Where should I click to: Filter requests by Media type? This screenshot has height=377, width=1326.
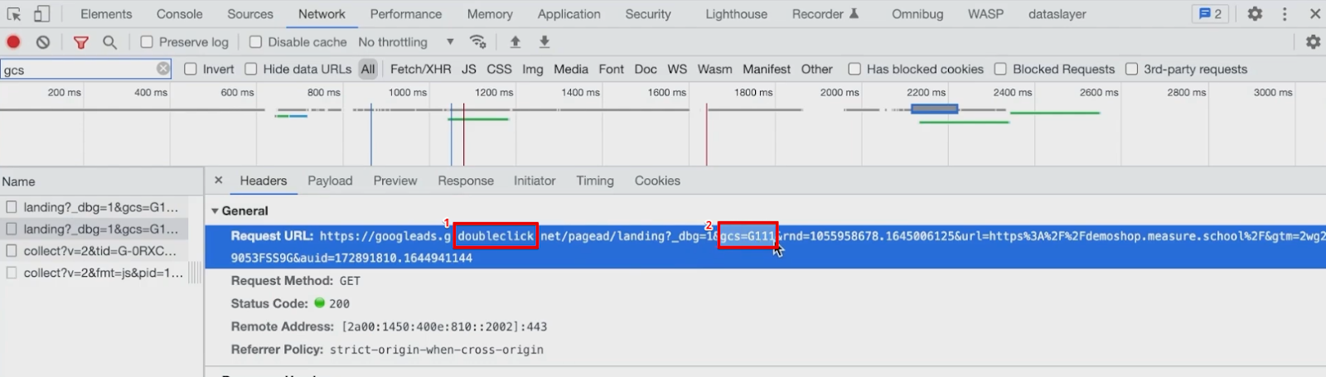pos(571,69)
